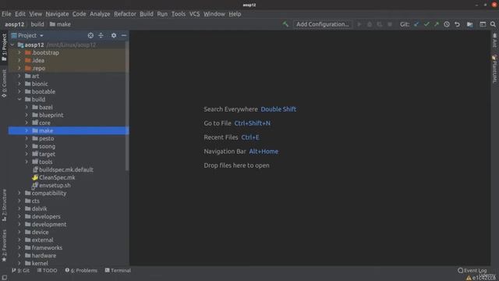Collapse the build folder
The width and height of the screenshot is (499, 281).
coord(19,99)
